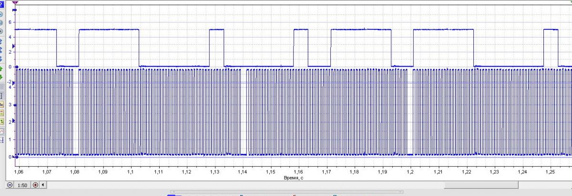Image resolution: width=572 pixels, height=196 pixels.
Task: Click the 1,1 time axis value
Action: pos(131,171)
